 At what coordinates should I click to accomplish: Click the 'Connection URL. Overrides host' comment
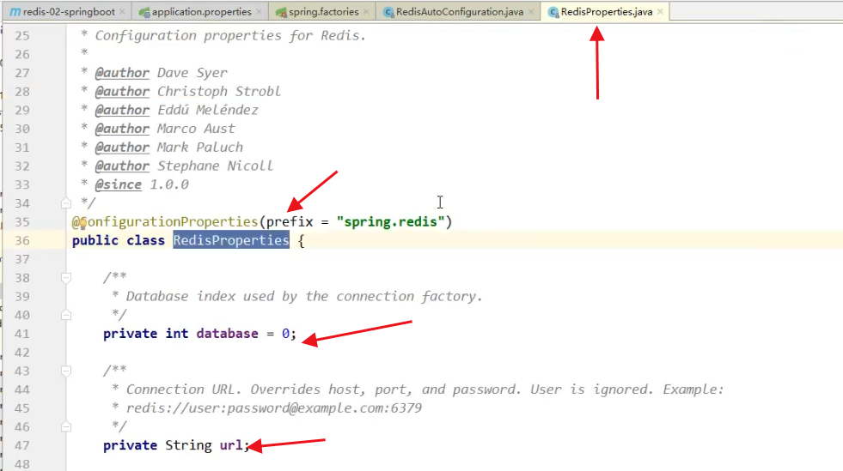[425, 389]
